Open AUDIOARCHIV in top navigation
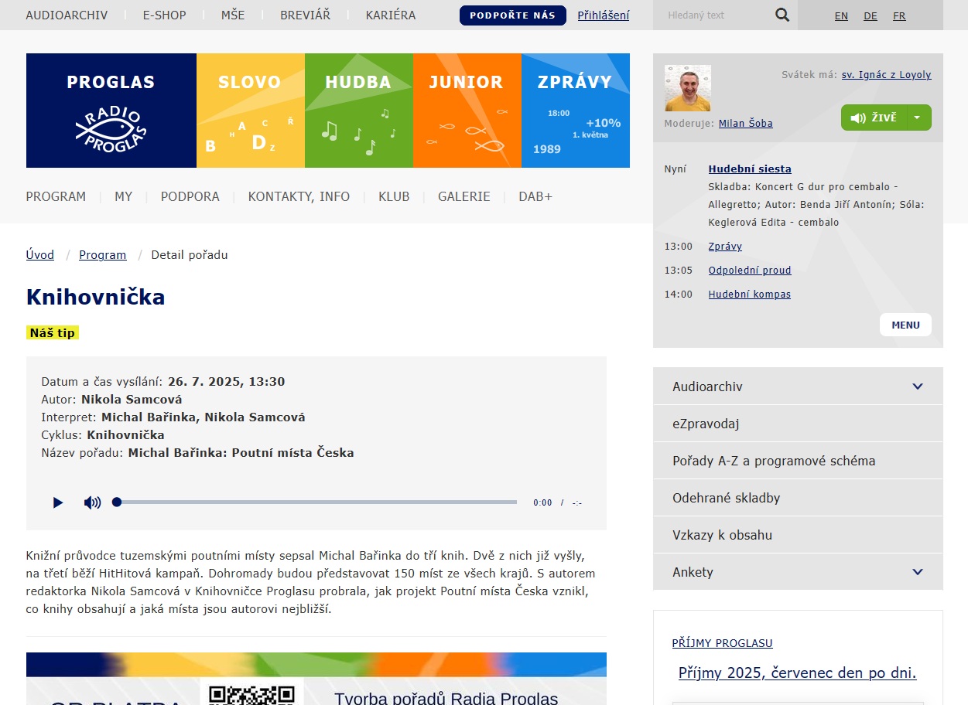Screen dimensions: 968x705 click(67, 15)
